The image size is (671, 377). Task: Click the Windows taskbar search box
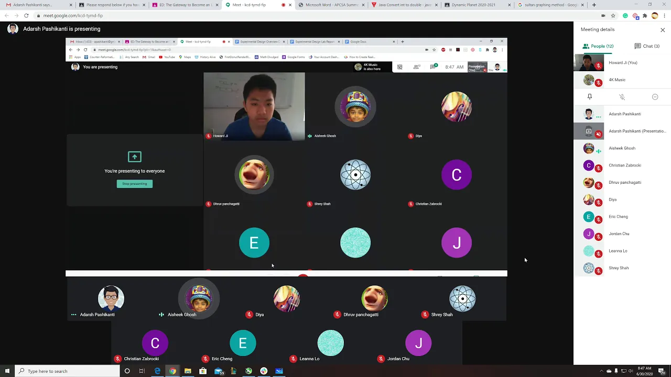pos(67,371)
